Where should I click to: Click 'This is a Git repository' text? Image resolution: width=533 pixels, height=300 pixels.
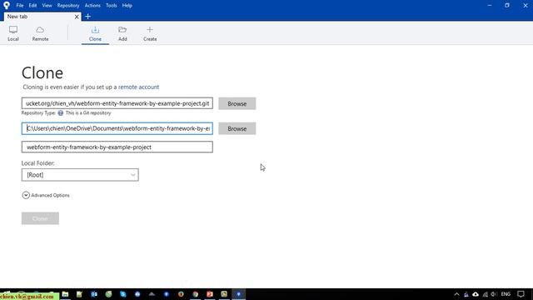(x=88, y=113)
